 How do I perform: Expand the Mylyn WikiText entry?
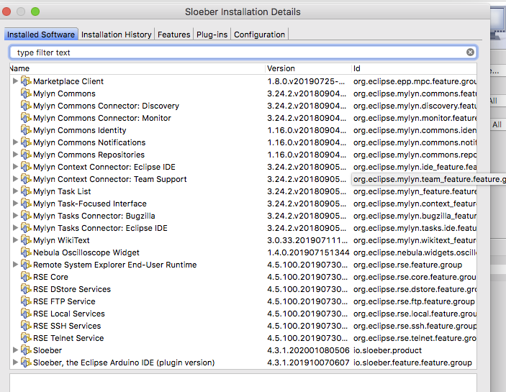[x=15, y=240]
